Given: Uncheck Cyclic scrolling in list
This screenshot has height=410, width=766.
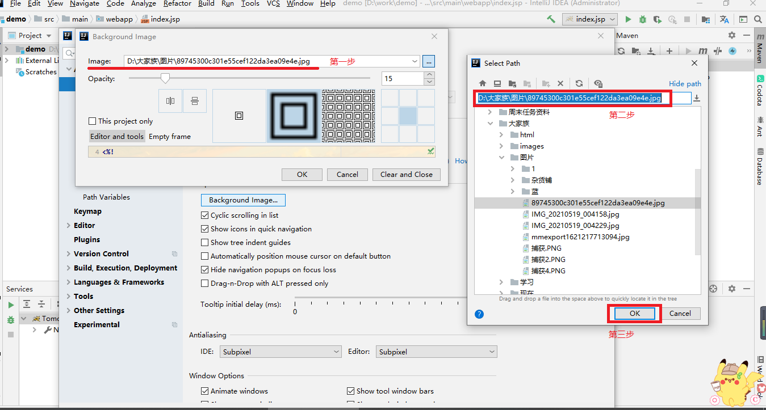Looking at the screenshot, I should pyautogui.click(x=205, y=215).
